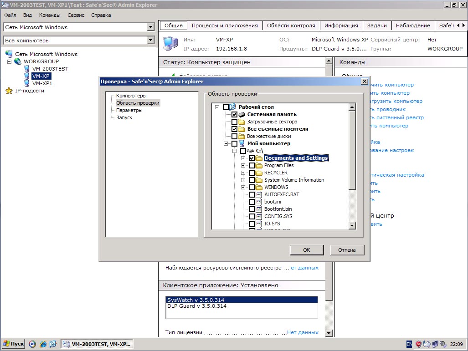
Task: Click the memory chip icon of Системная память
Action: (x=242, y=114)
